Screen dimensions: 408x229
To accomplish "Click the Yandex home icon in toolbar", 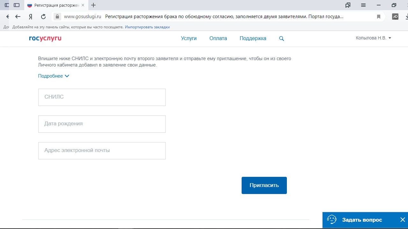I will [31, 17].
